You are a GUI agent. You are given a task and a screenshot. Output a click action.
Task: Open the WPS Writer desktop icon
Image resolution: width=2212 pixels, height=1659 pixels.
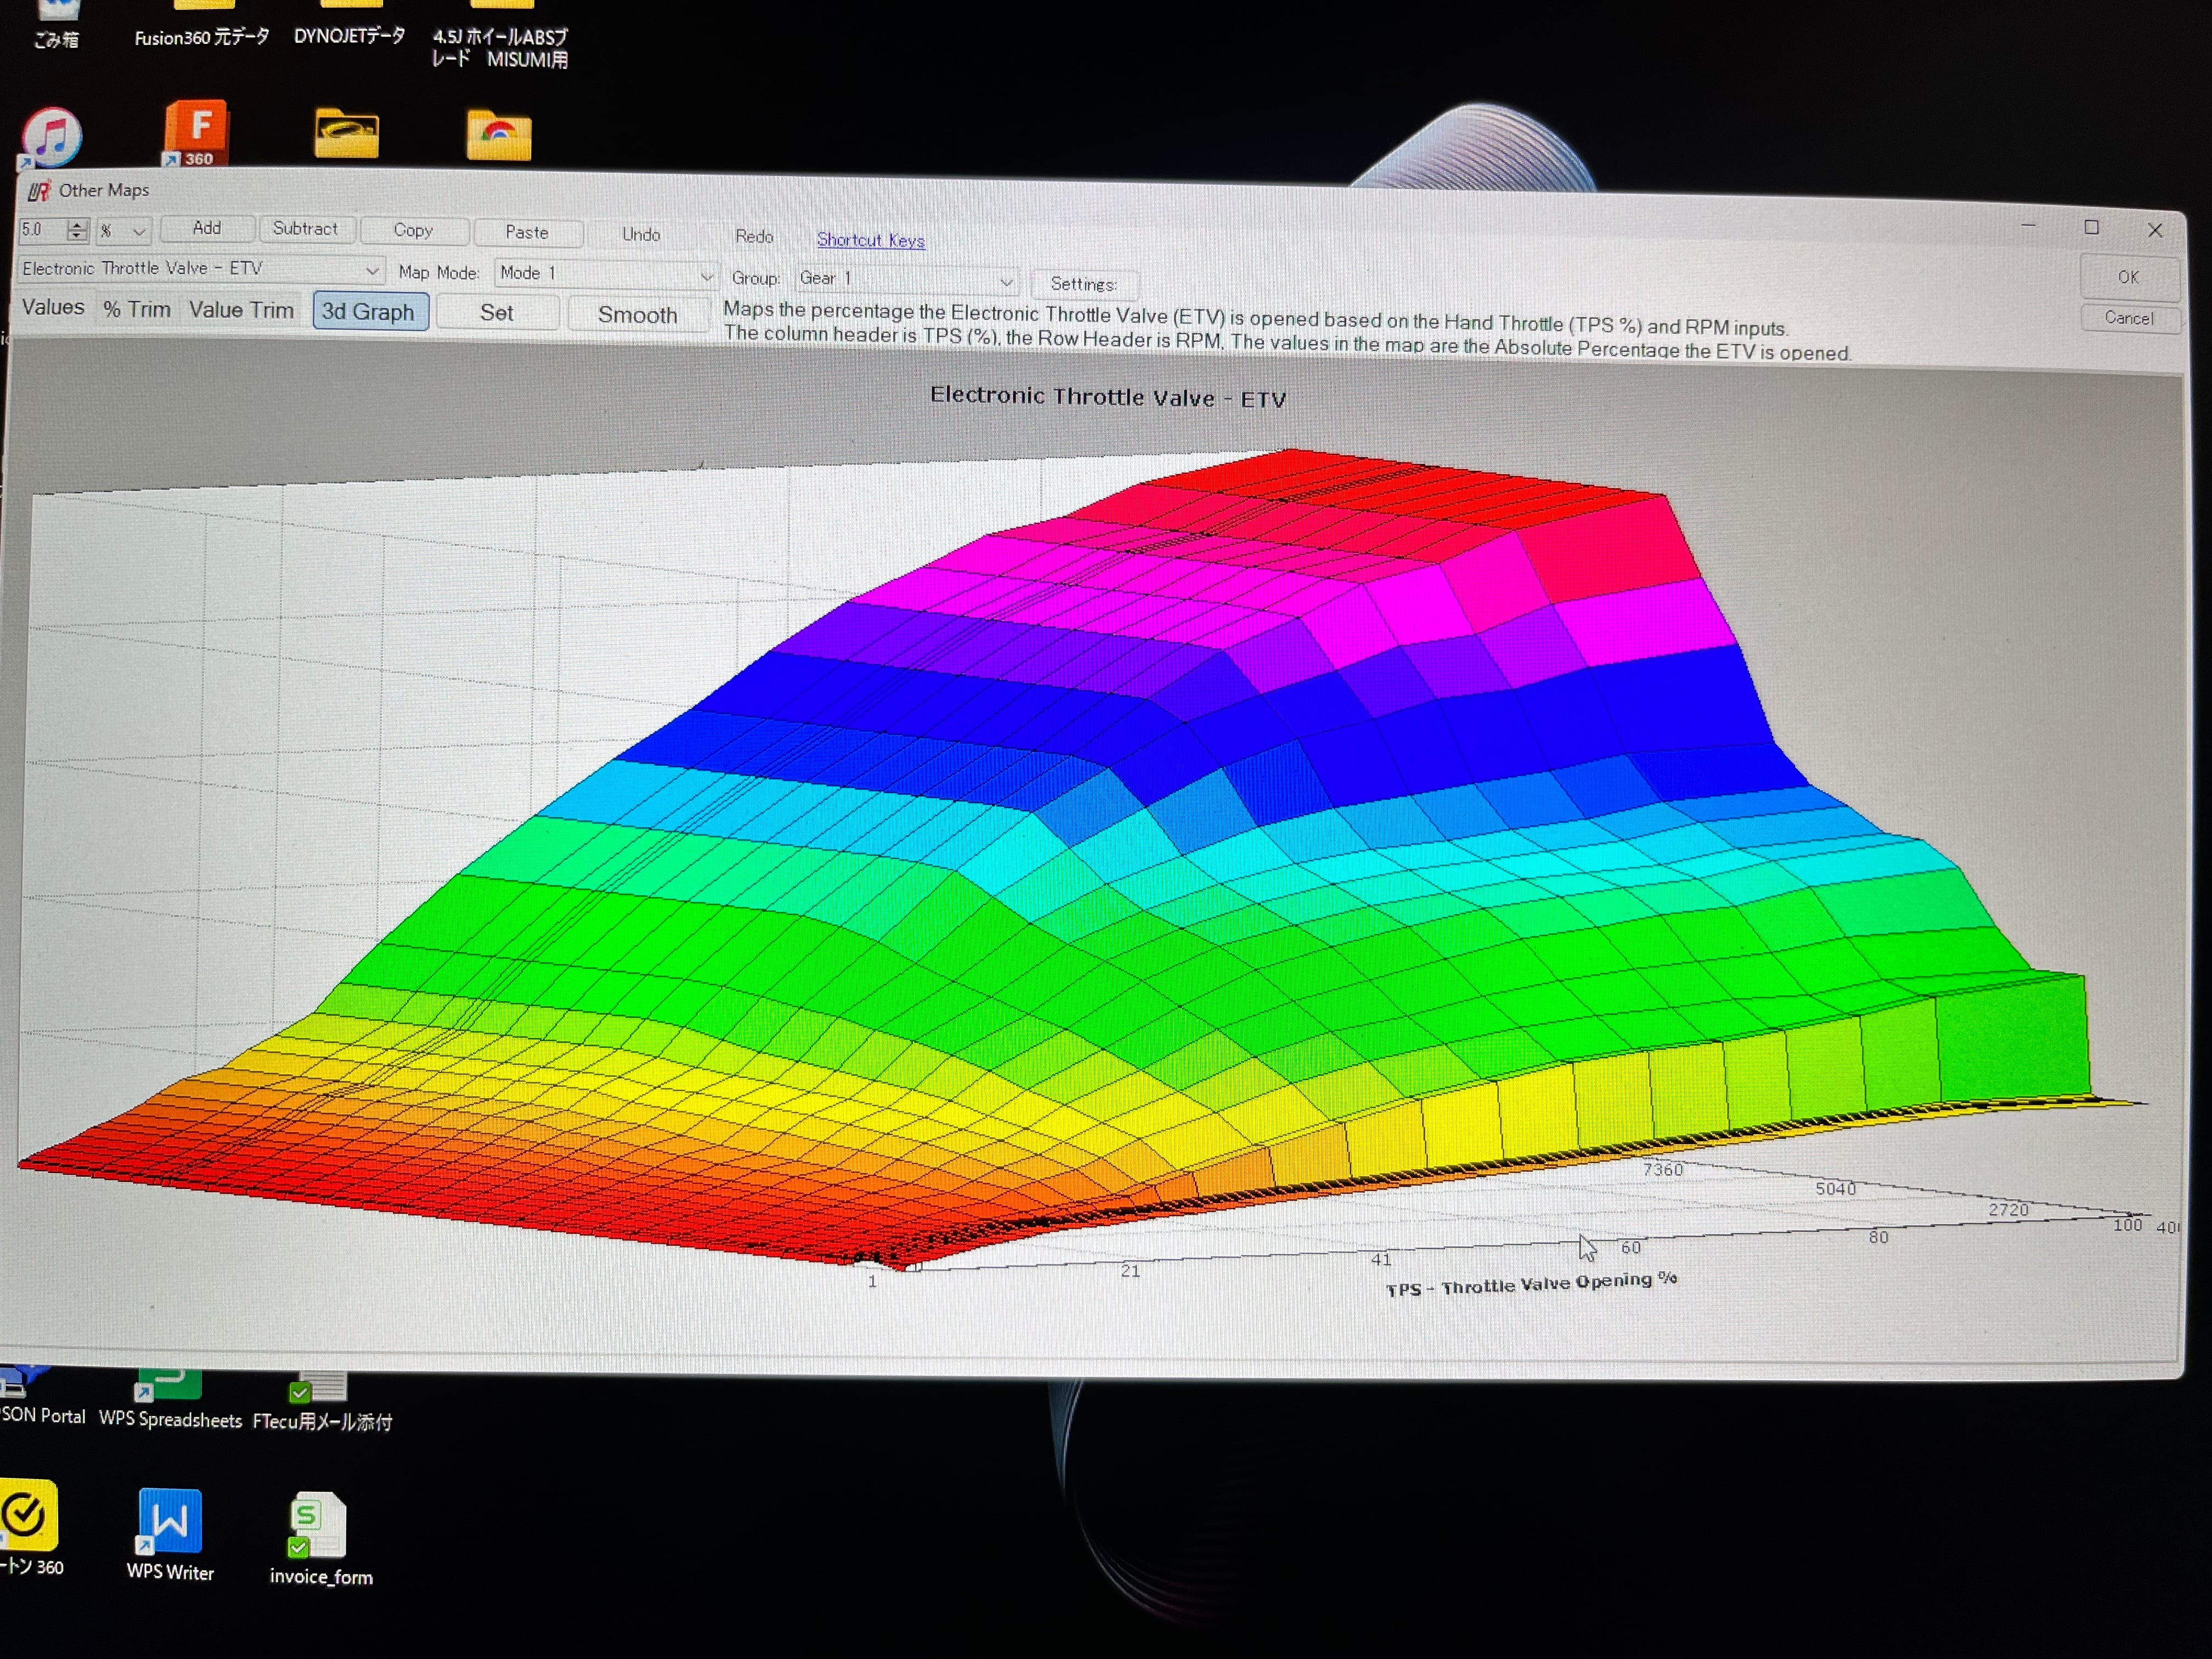coord(170,1522)
